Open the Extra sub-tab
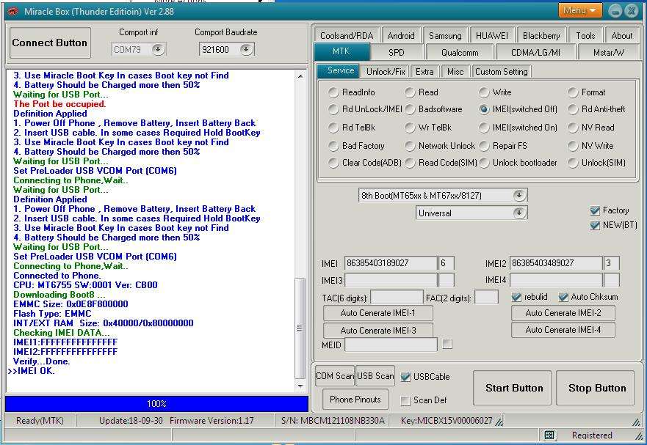This screenshot has width=647, height=445. click(424, 72)
